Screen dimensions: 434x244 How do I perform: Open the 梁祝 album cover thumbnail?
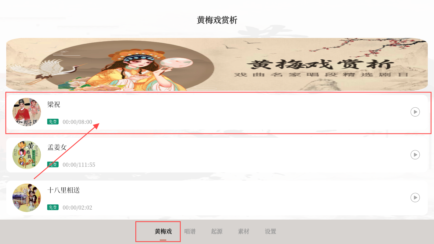pyautogui.click(x=27, y=112)
